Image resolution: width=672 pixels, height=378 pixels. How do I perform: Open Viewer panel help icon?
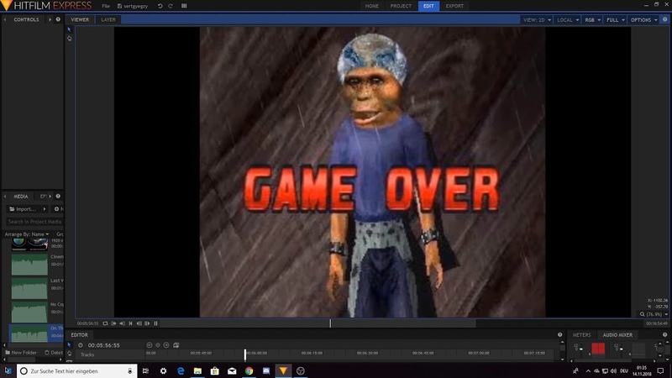[664, 19]
